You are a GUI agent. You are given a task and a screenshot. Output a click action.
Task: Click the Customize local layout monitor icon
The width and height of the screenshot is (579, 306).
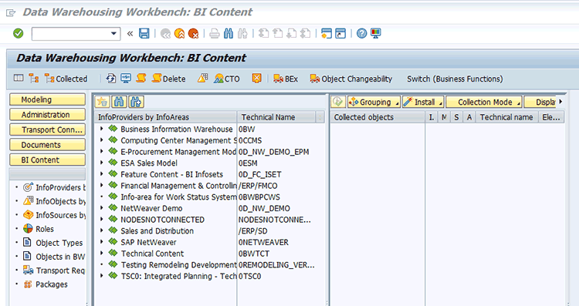point(376,34)
